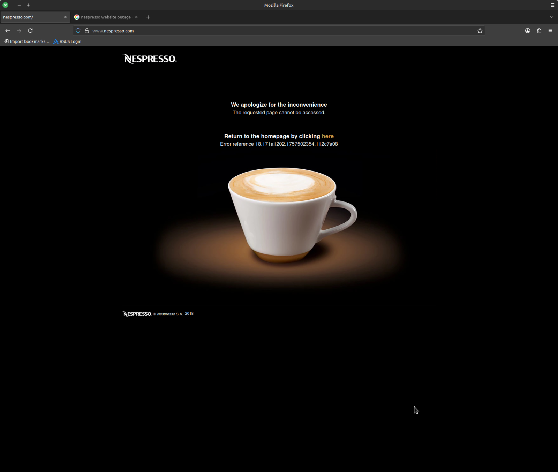Screen dimensions: 558x472
Task: Click the forward navigation arrow
Action: click(x=19, y=31)
